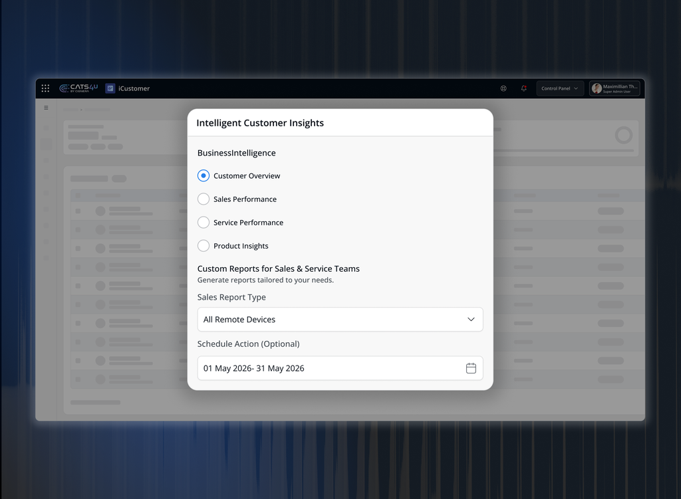Click the BusinessIntelligence heading
Screen dimensions: 681x499
236,153
